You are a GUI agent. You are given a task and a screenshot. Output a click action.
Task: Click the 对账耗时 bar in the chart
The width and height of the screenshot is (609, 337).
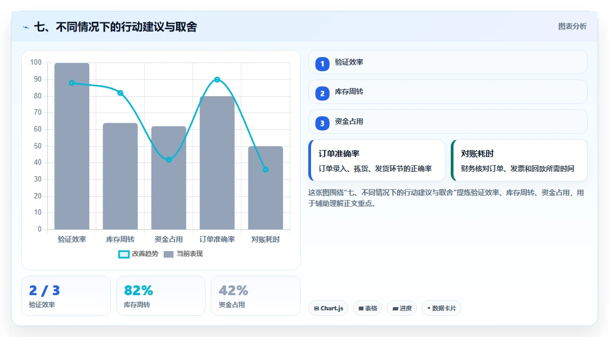tap(266, 188)
